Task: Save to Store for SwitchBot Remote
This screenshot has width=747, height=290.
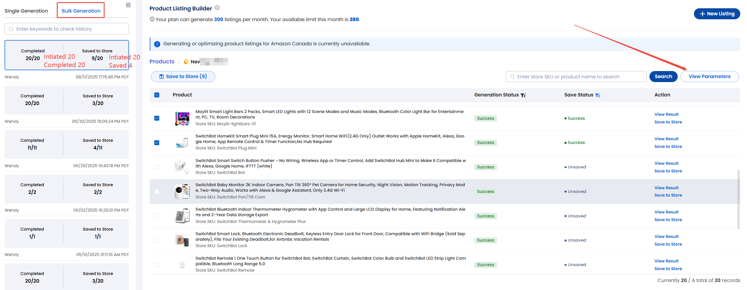Action: coord(668,269)
